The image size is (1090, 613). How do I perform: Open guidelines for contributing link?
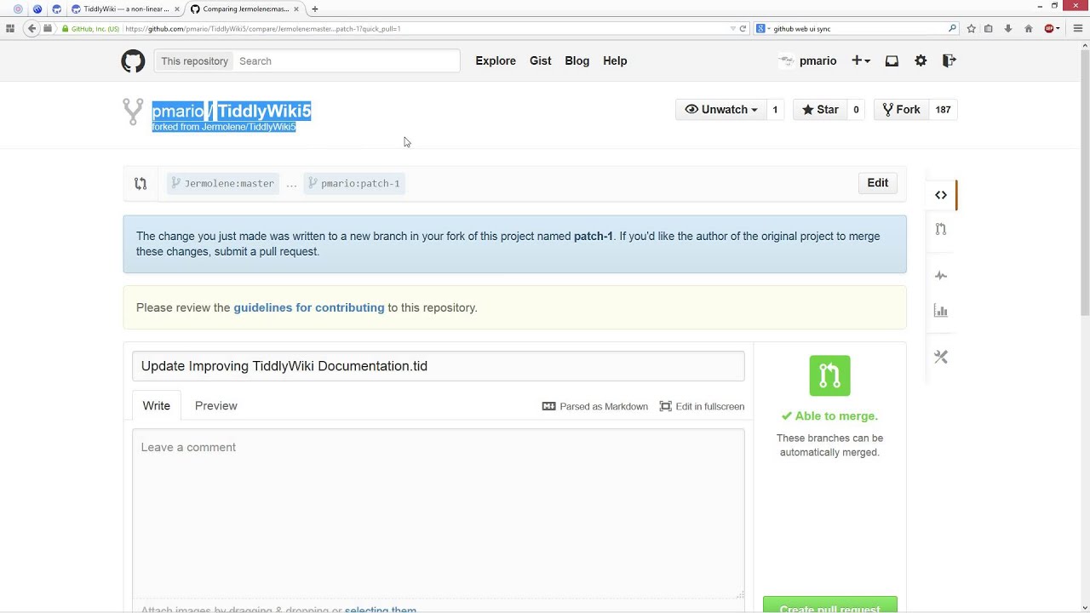click(x=308, y=308)
